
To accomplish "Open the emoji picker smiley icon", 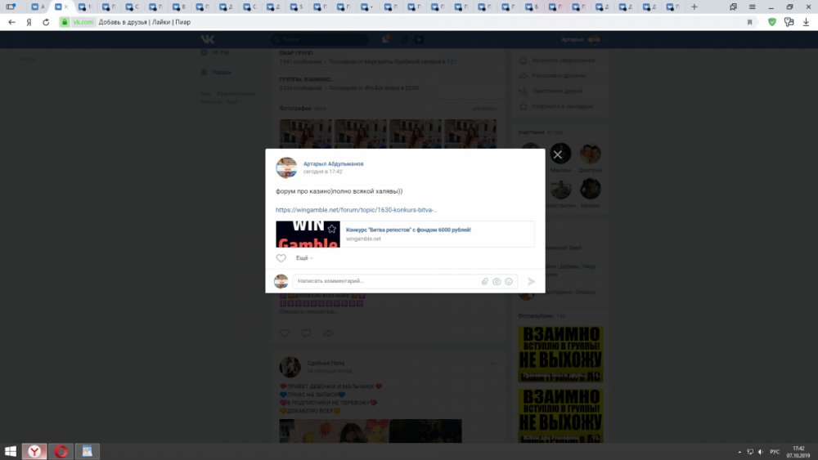I will pos(509,281).
